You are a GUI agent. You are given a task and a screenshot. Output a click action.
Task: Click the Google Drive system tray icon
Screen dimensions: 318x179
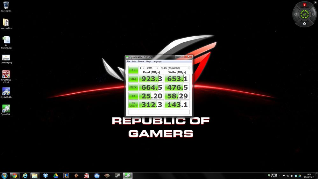coord(300,176)
